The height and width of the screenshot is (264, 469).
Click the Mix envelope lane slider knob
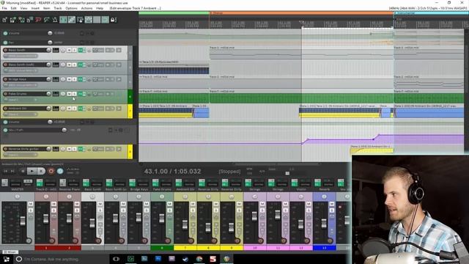[x=64, y=130]
